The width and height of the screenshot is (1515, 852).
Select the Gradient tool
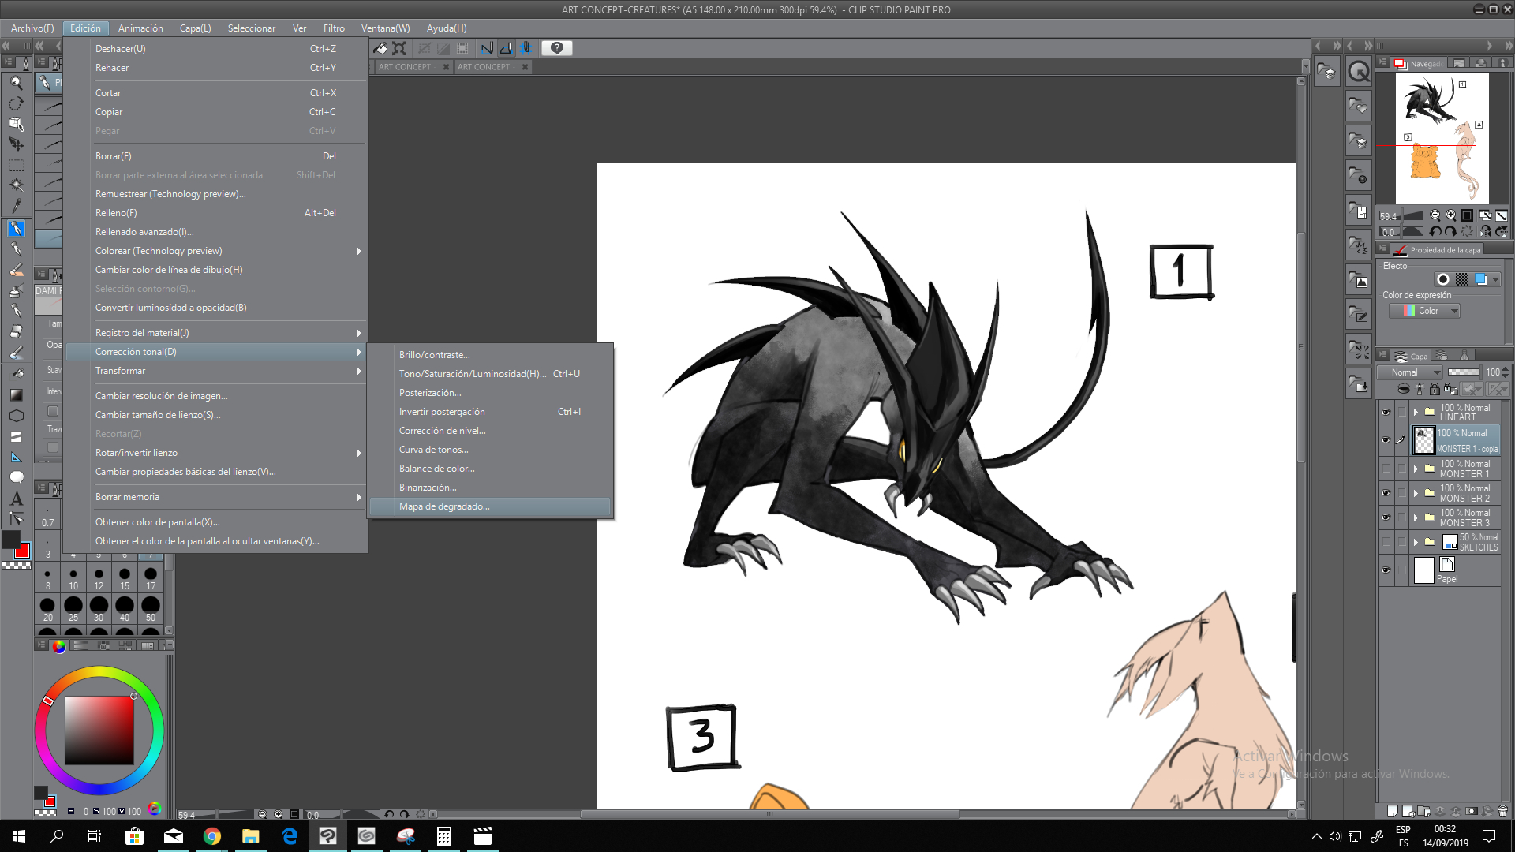(16, 394)
